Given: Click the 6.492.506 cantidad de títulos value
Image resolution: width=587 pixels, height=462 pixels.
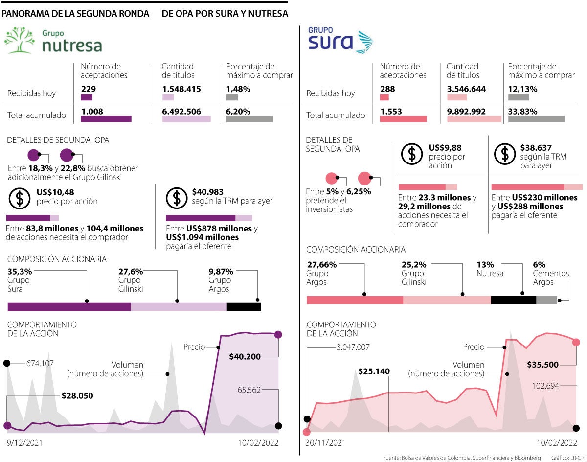Looking at the screenshot, I should point(181,112).
